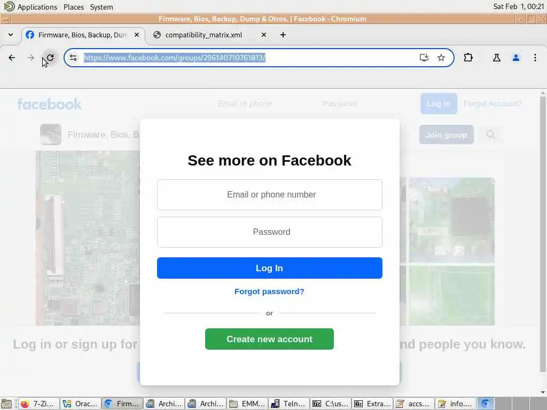Switch to the info... editor taskbar window

point(456,404)
